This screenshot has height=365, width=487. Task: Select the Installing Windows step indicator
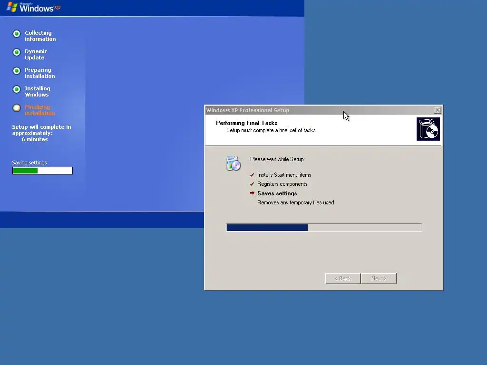click(17, 89)
